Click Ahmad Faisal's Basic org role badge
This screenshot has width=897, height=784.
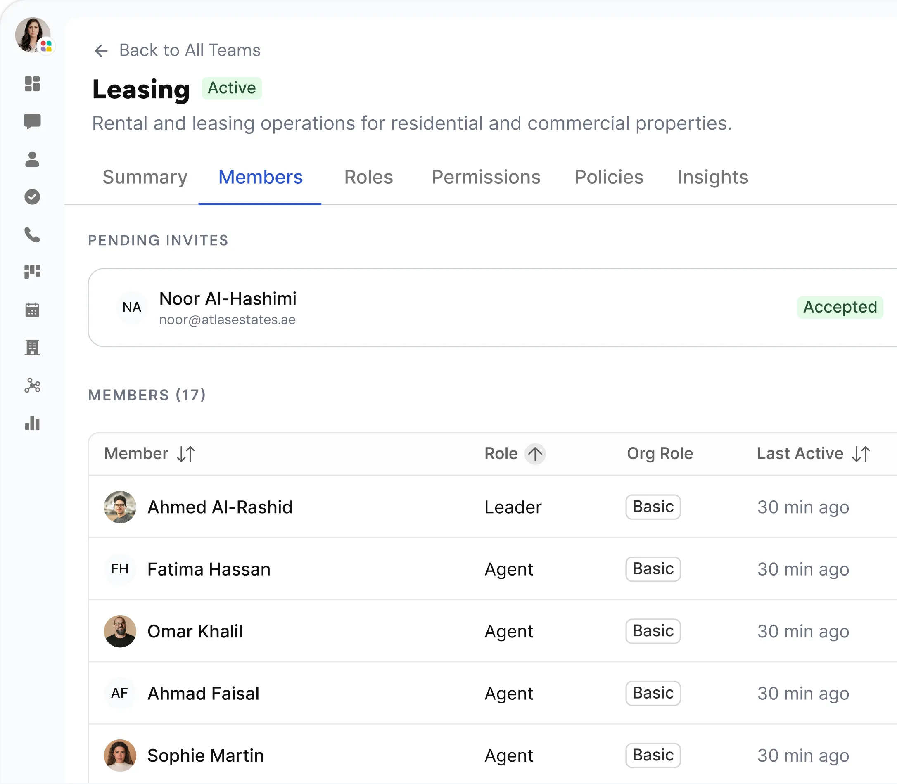click(x=653, y=694)
